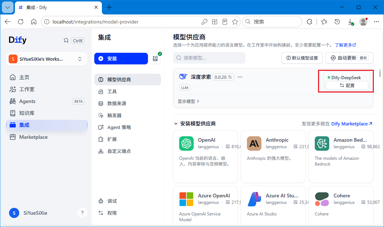
Task: Open the 自动更新 最新 setting
Action: click(350, 58)
